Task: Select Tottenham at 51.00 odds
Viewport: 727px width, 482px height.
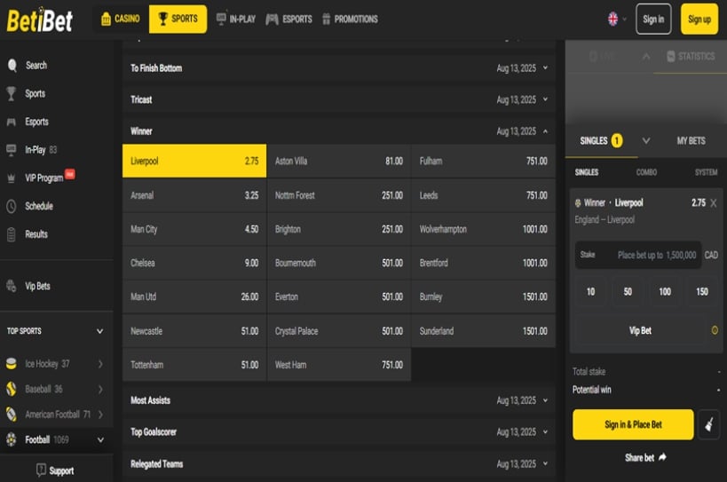Action: 194,365
